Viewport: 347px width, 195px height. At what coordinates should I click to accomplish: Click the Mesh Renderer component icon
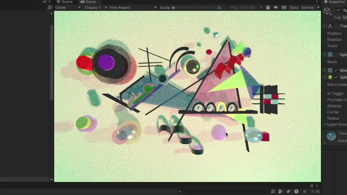tap(330, 70)
